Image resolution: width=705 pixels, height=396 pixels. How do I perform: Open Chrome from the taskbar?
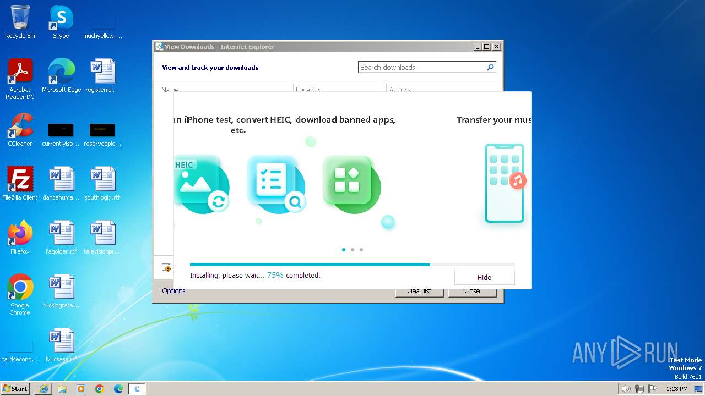pyautogui.click(x=100, y=389)
